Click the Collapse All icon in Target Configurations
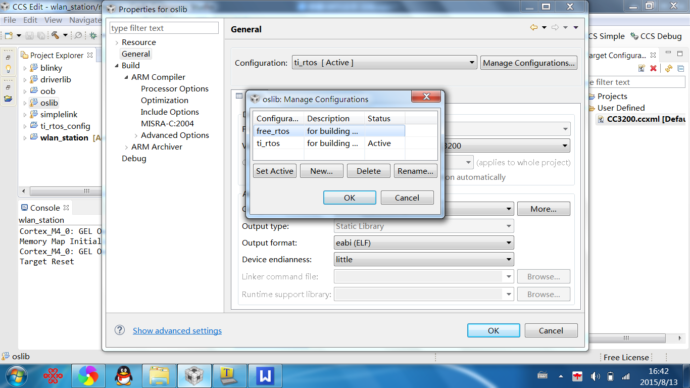 pyautogui.click(x=680, y=68)
